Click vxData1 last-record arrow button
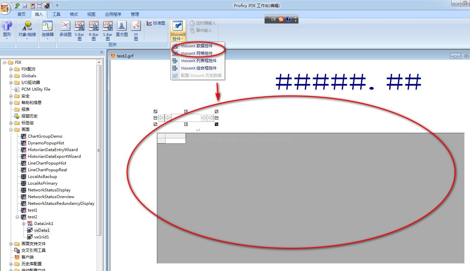The width and height of the screenshot is (470, 271). point(210,118)
